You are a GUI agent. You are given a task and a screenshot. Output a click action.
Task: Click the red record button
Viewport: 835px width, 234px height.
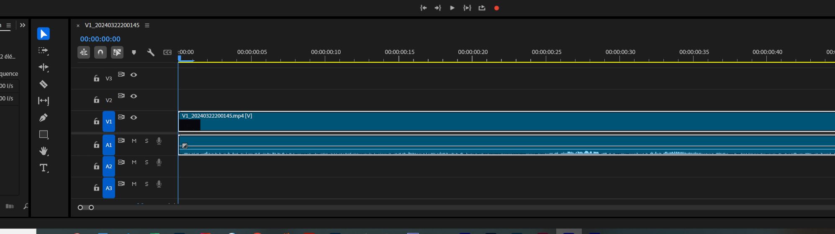click(x=496, y=8)
